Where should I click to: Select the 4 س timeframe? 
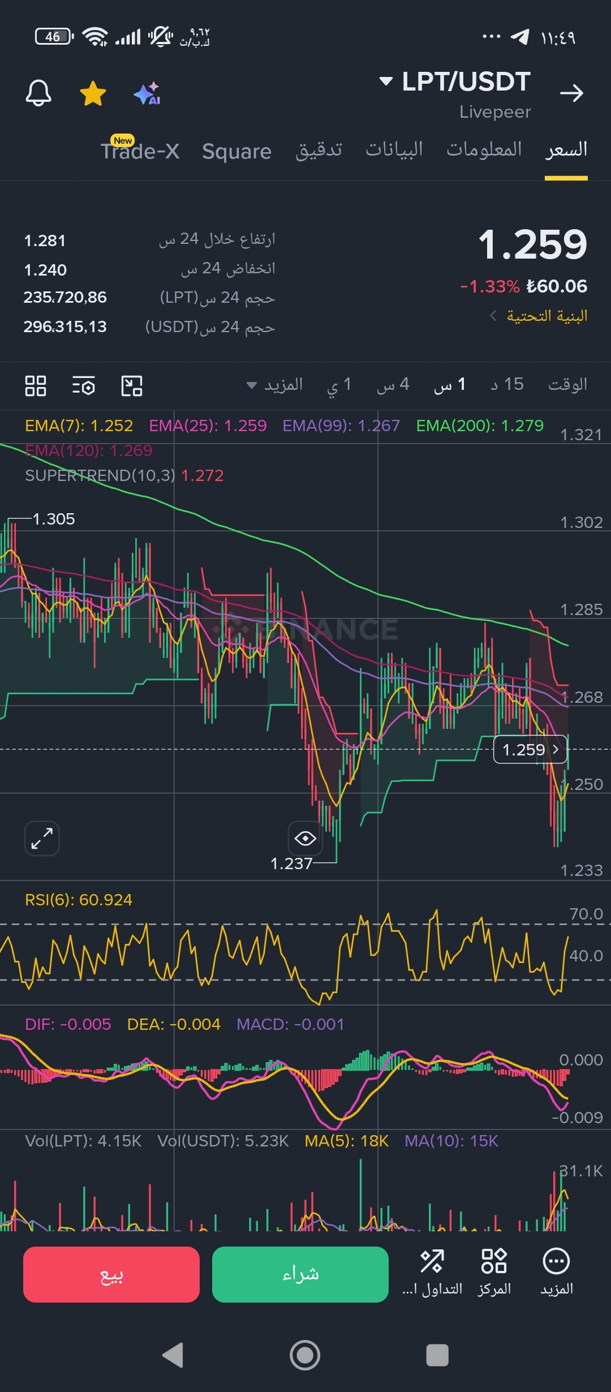393,385
